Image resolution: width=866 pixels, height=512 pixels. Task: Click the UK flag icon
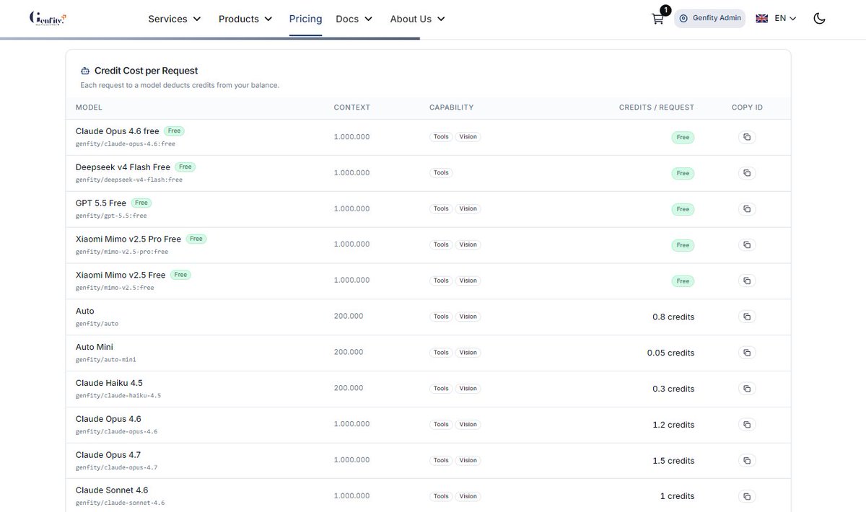point(762,19)
